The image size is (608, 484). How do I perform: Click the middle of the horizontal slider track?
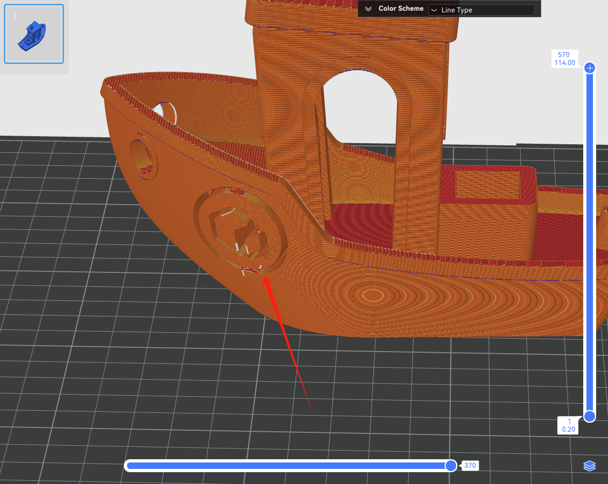(x=288, y=466)
